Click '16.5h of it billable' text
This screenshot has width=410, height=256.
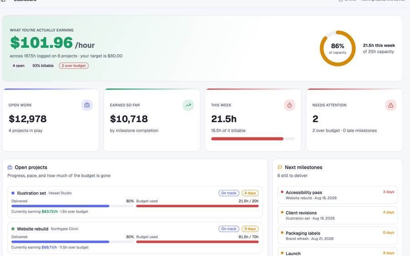pyautogui.click(x=228, y=130)
